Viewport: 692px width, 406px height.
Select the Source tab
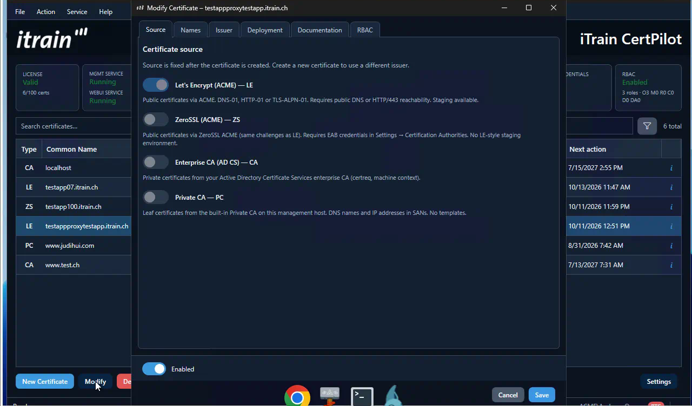click(156, 29)
